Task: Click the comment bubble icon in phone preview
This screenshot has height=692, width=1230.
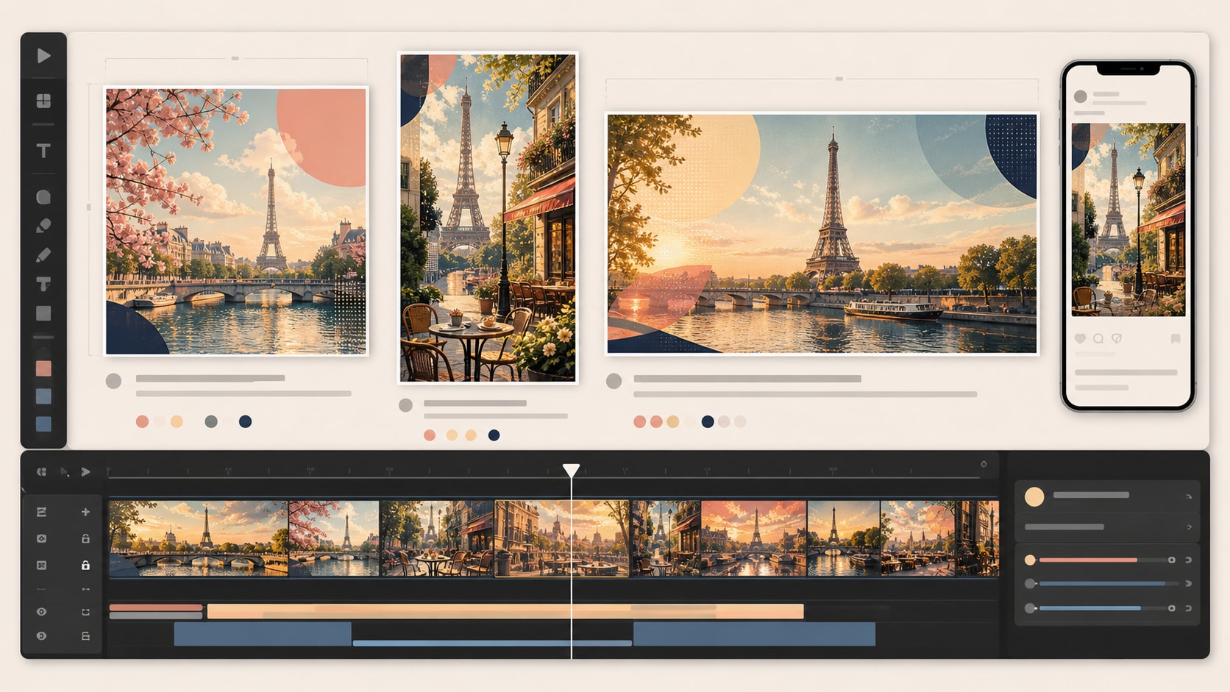Action: point(1098,338)
